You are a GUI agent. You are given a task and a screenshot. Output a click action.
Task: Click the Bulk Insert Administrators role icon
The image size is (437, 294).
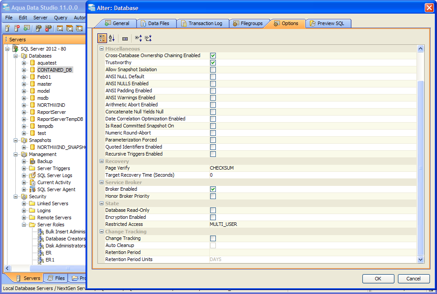pos(41,232)
